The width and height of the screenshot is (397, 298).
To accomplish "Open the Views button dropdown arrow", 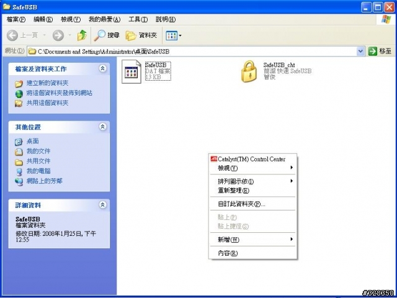I will [x=180, y=36].
